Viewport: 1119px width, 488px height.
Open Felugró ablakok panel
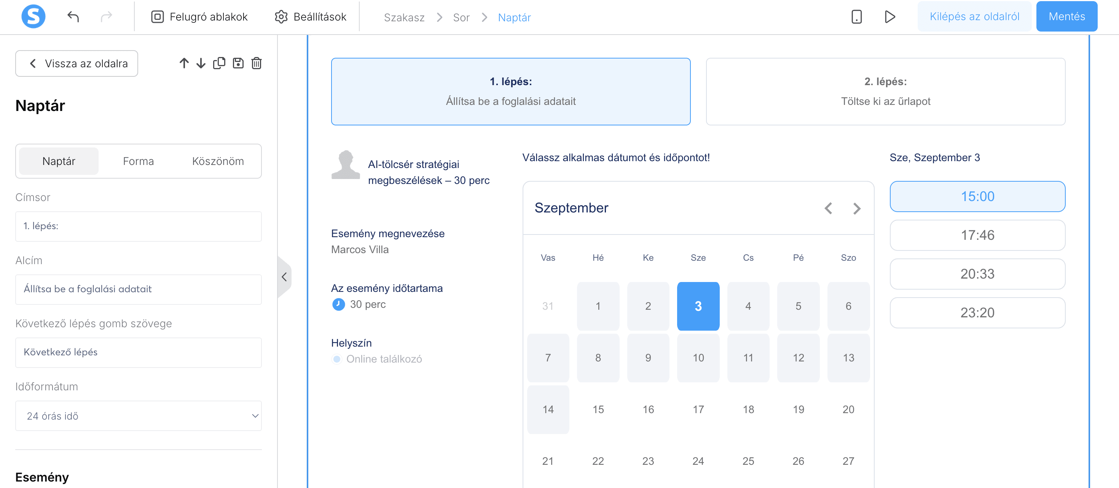coord(199,16)
